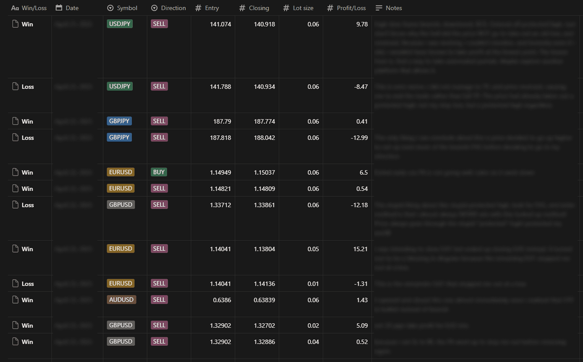The width and height of the screenshot is (583, 362).
Task: Click the GBPUSD tag in the 1.33712 row
Action: [121, 205]
